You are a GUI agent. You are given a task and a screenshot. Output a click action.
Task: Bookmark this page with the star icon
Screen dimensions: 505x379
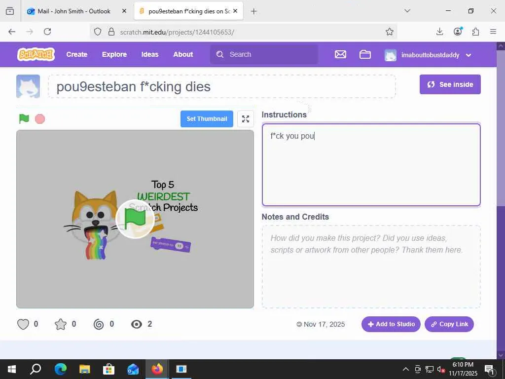[x=390, y=32]
